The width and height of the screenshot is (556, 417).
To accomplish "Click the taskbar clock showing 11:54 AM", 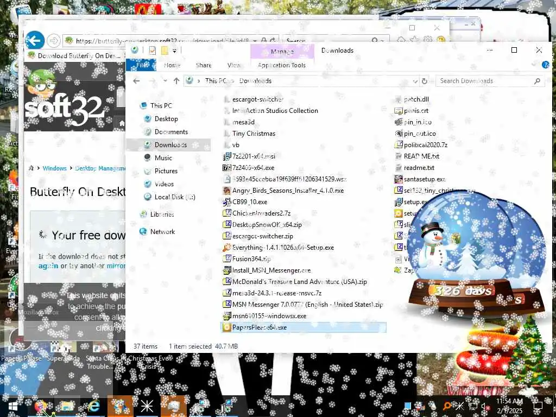I will pyautogui.click(x=509, y=406).
